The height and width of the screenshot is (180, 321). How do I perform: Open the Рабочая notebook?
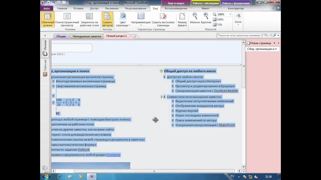click(x=45, y=68)
